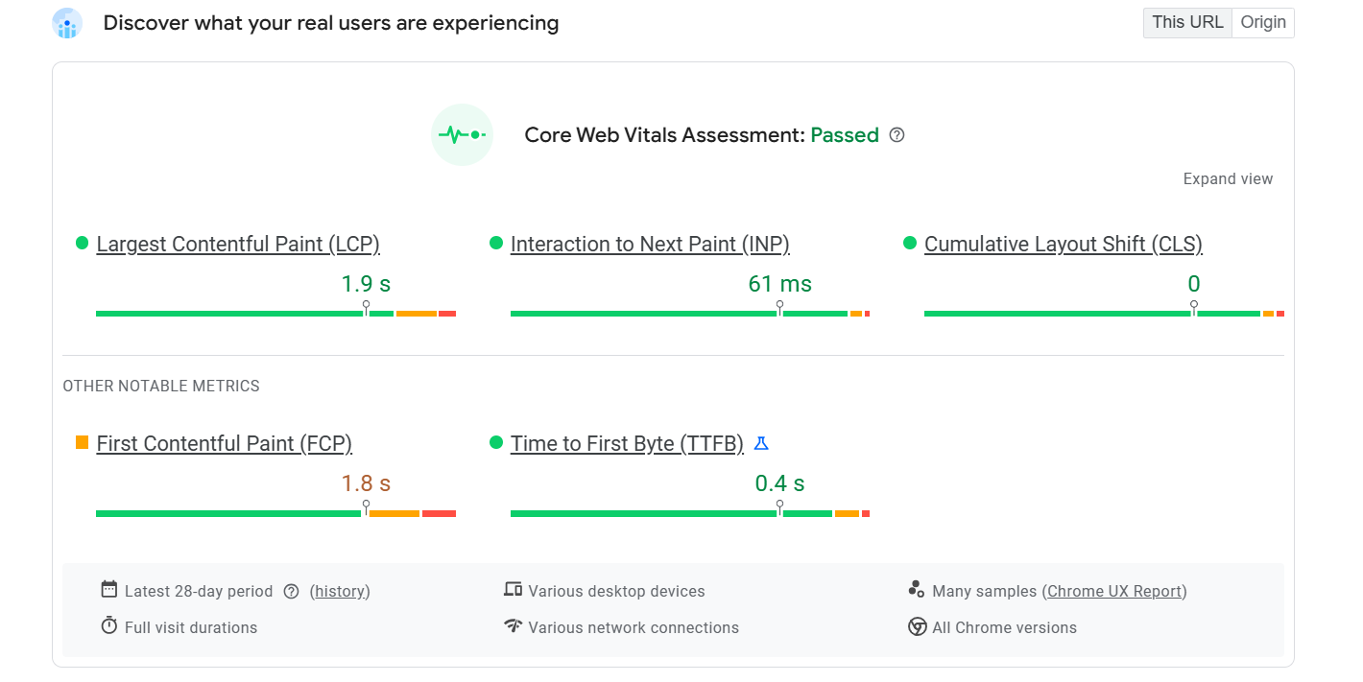
Task: Switch to the Origin tab
Action: (x=1263, y=23)
